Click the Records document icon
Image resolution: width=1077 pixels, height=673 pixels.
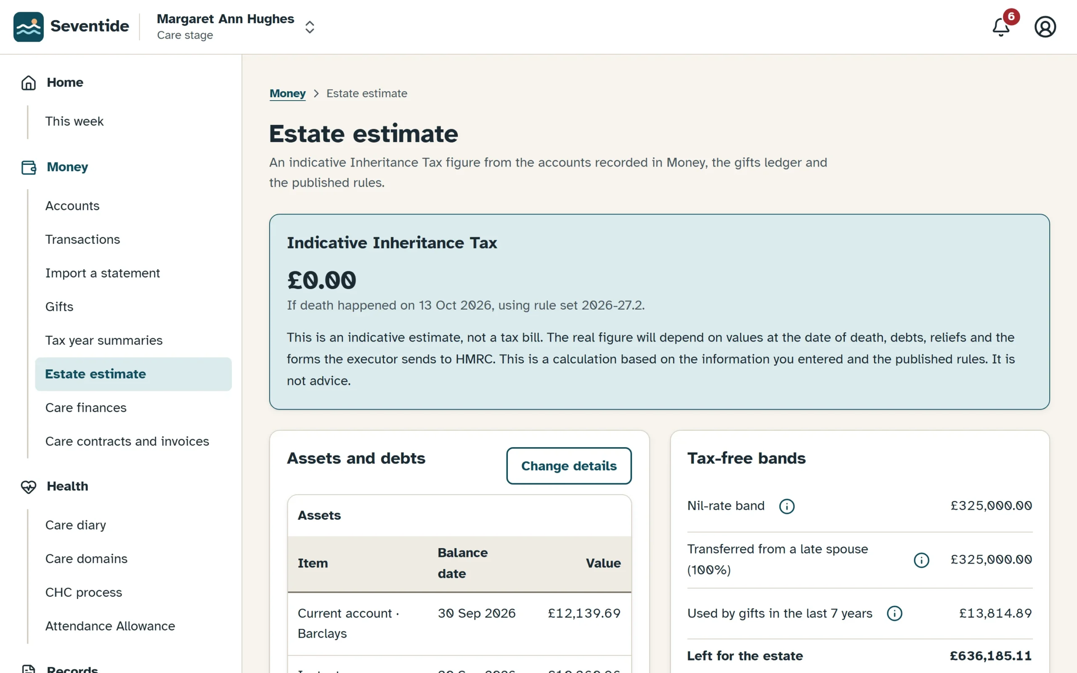(29, 668)
